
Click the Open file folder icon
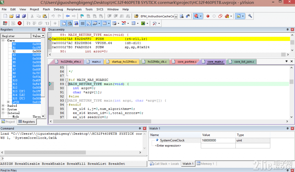(11, 16)
